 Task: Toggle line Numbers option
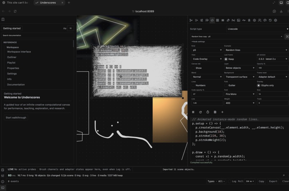coord(193,85)
